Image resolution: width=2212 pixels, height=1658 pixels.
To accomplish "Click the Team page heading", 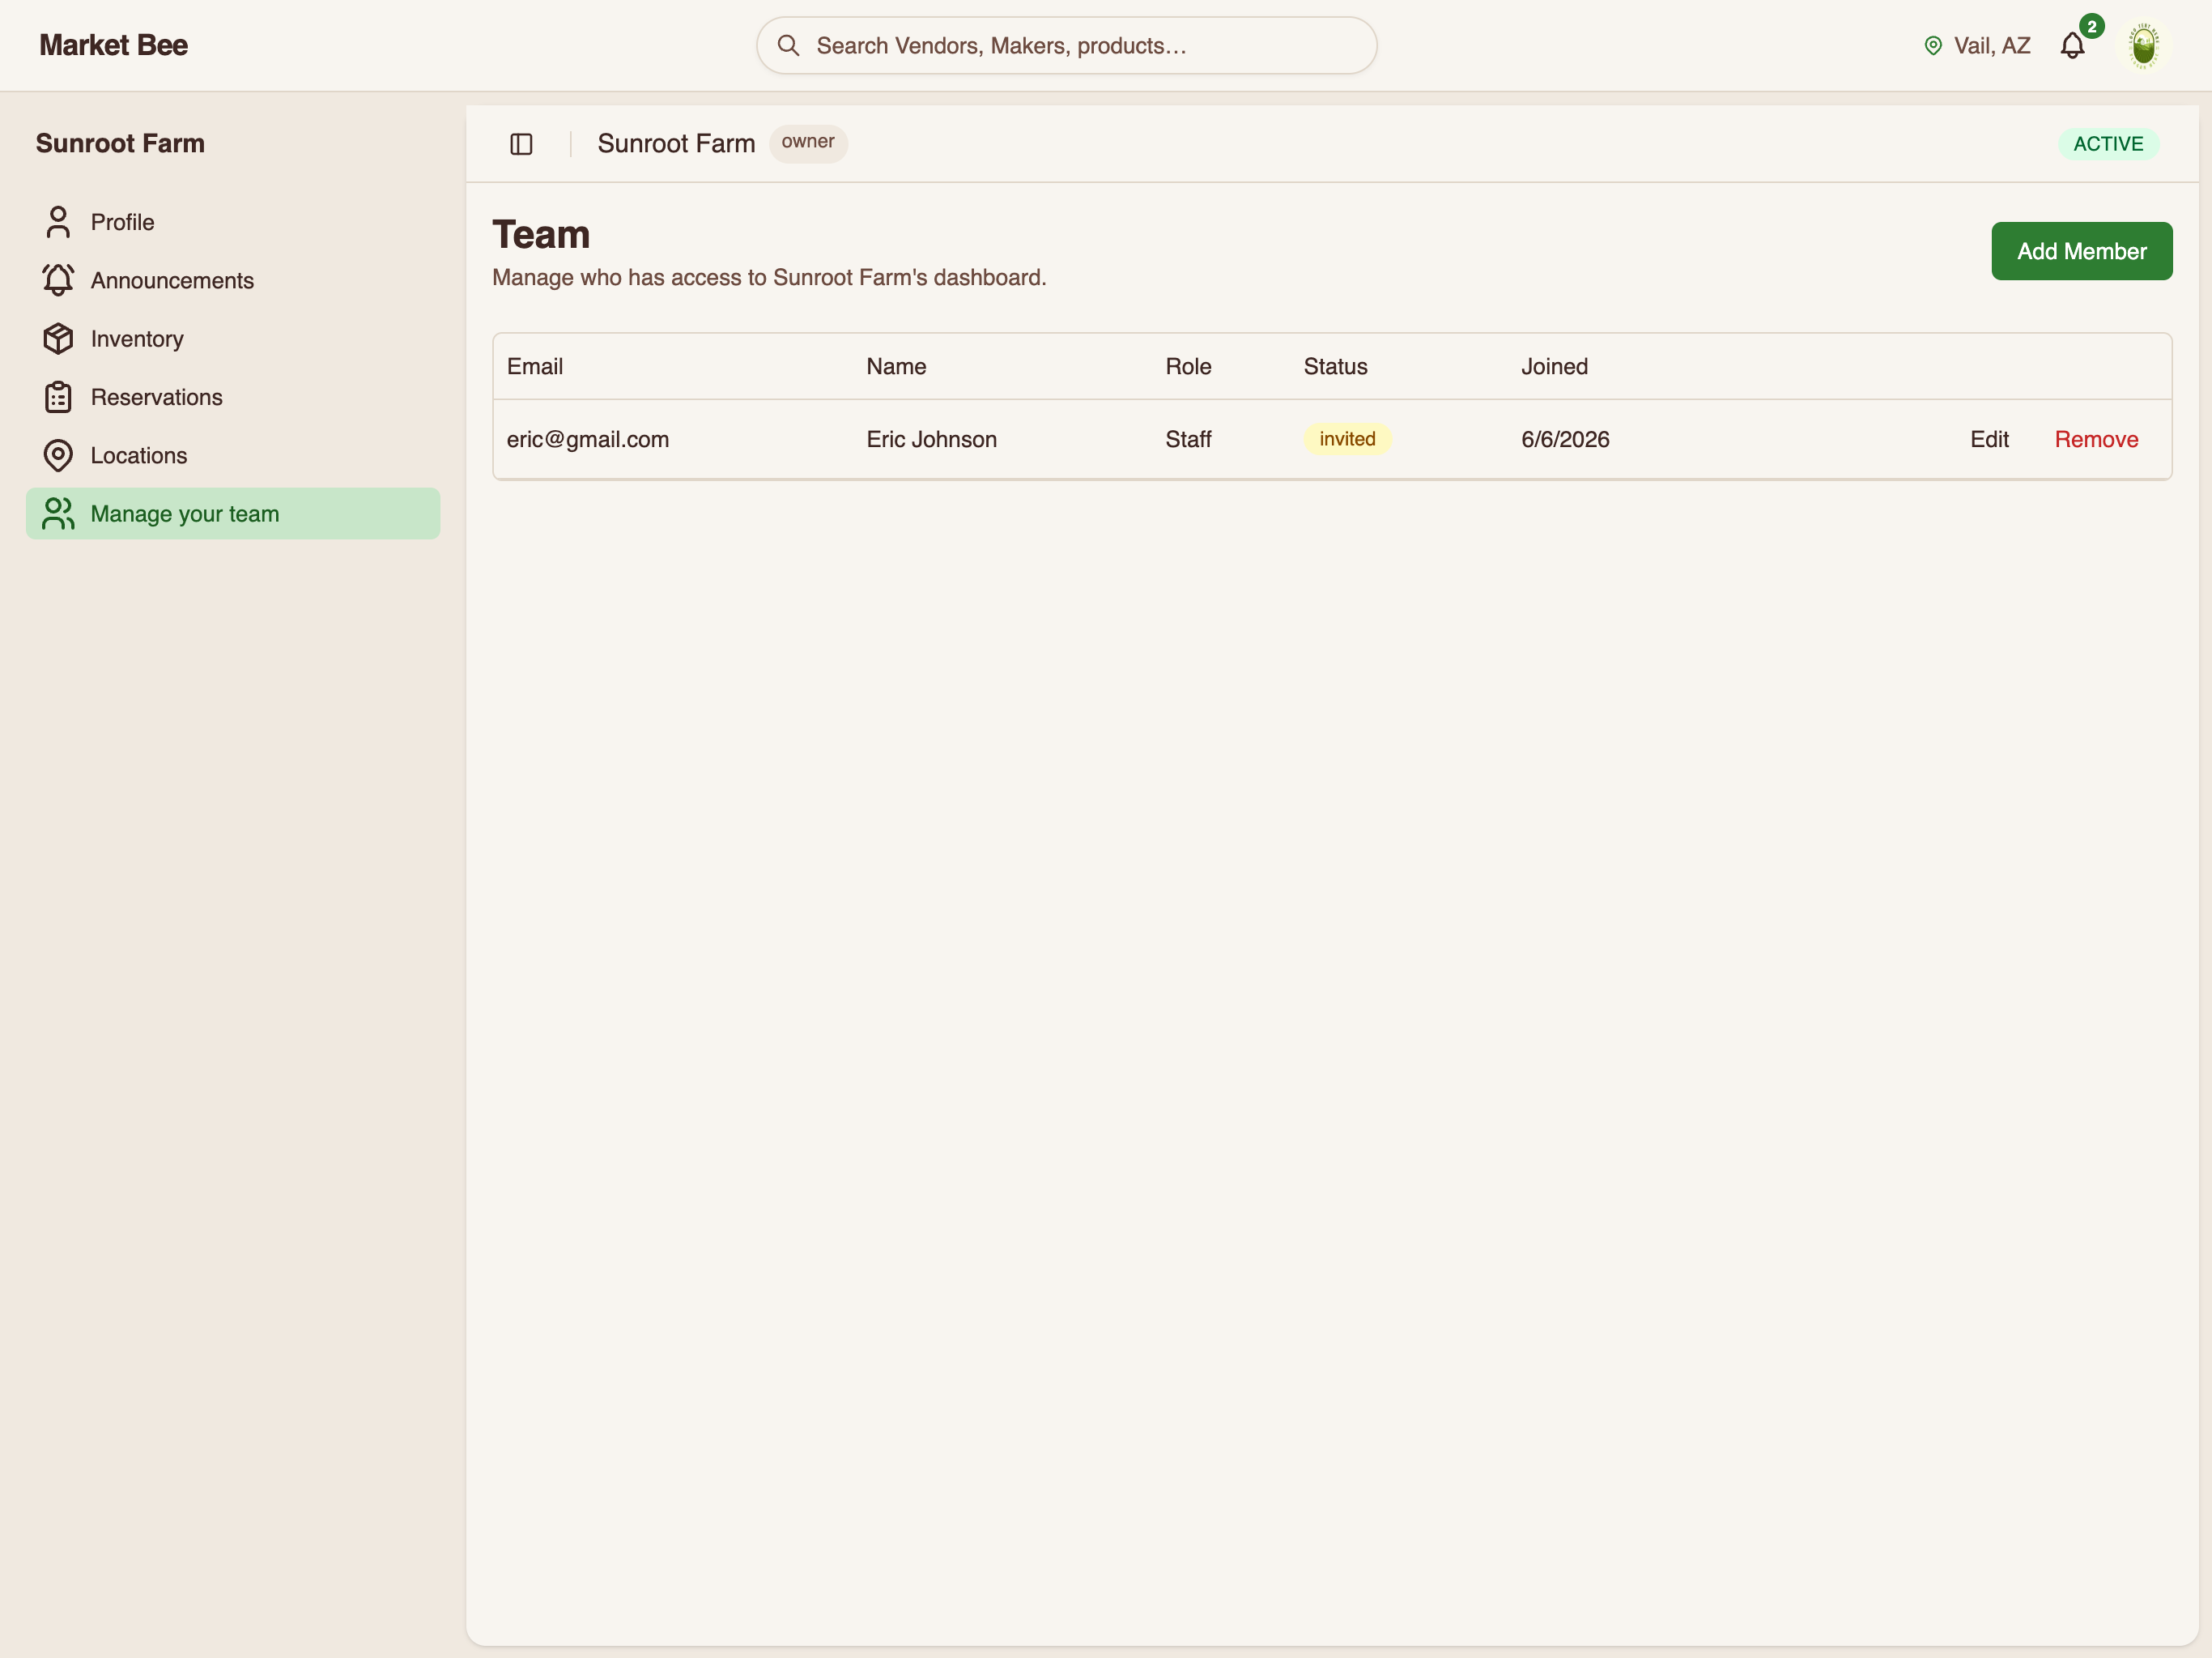I will [x=541, y=235].
